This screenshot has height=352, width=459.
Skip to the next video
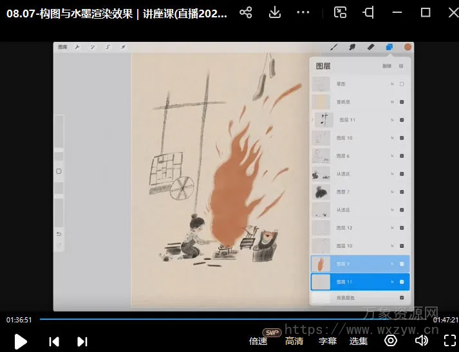(x=82, y=341)
